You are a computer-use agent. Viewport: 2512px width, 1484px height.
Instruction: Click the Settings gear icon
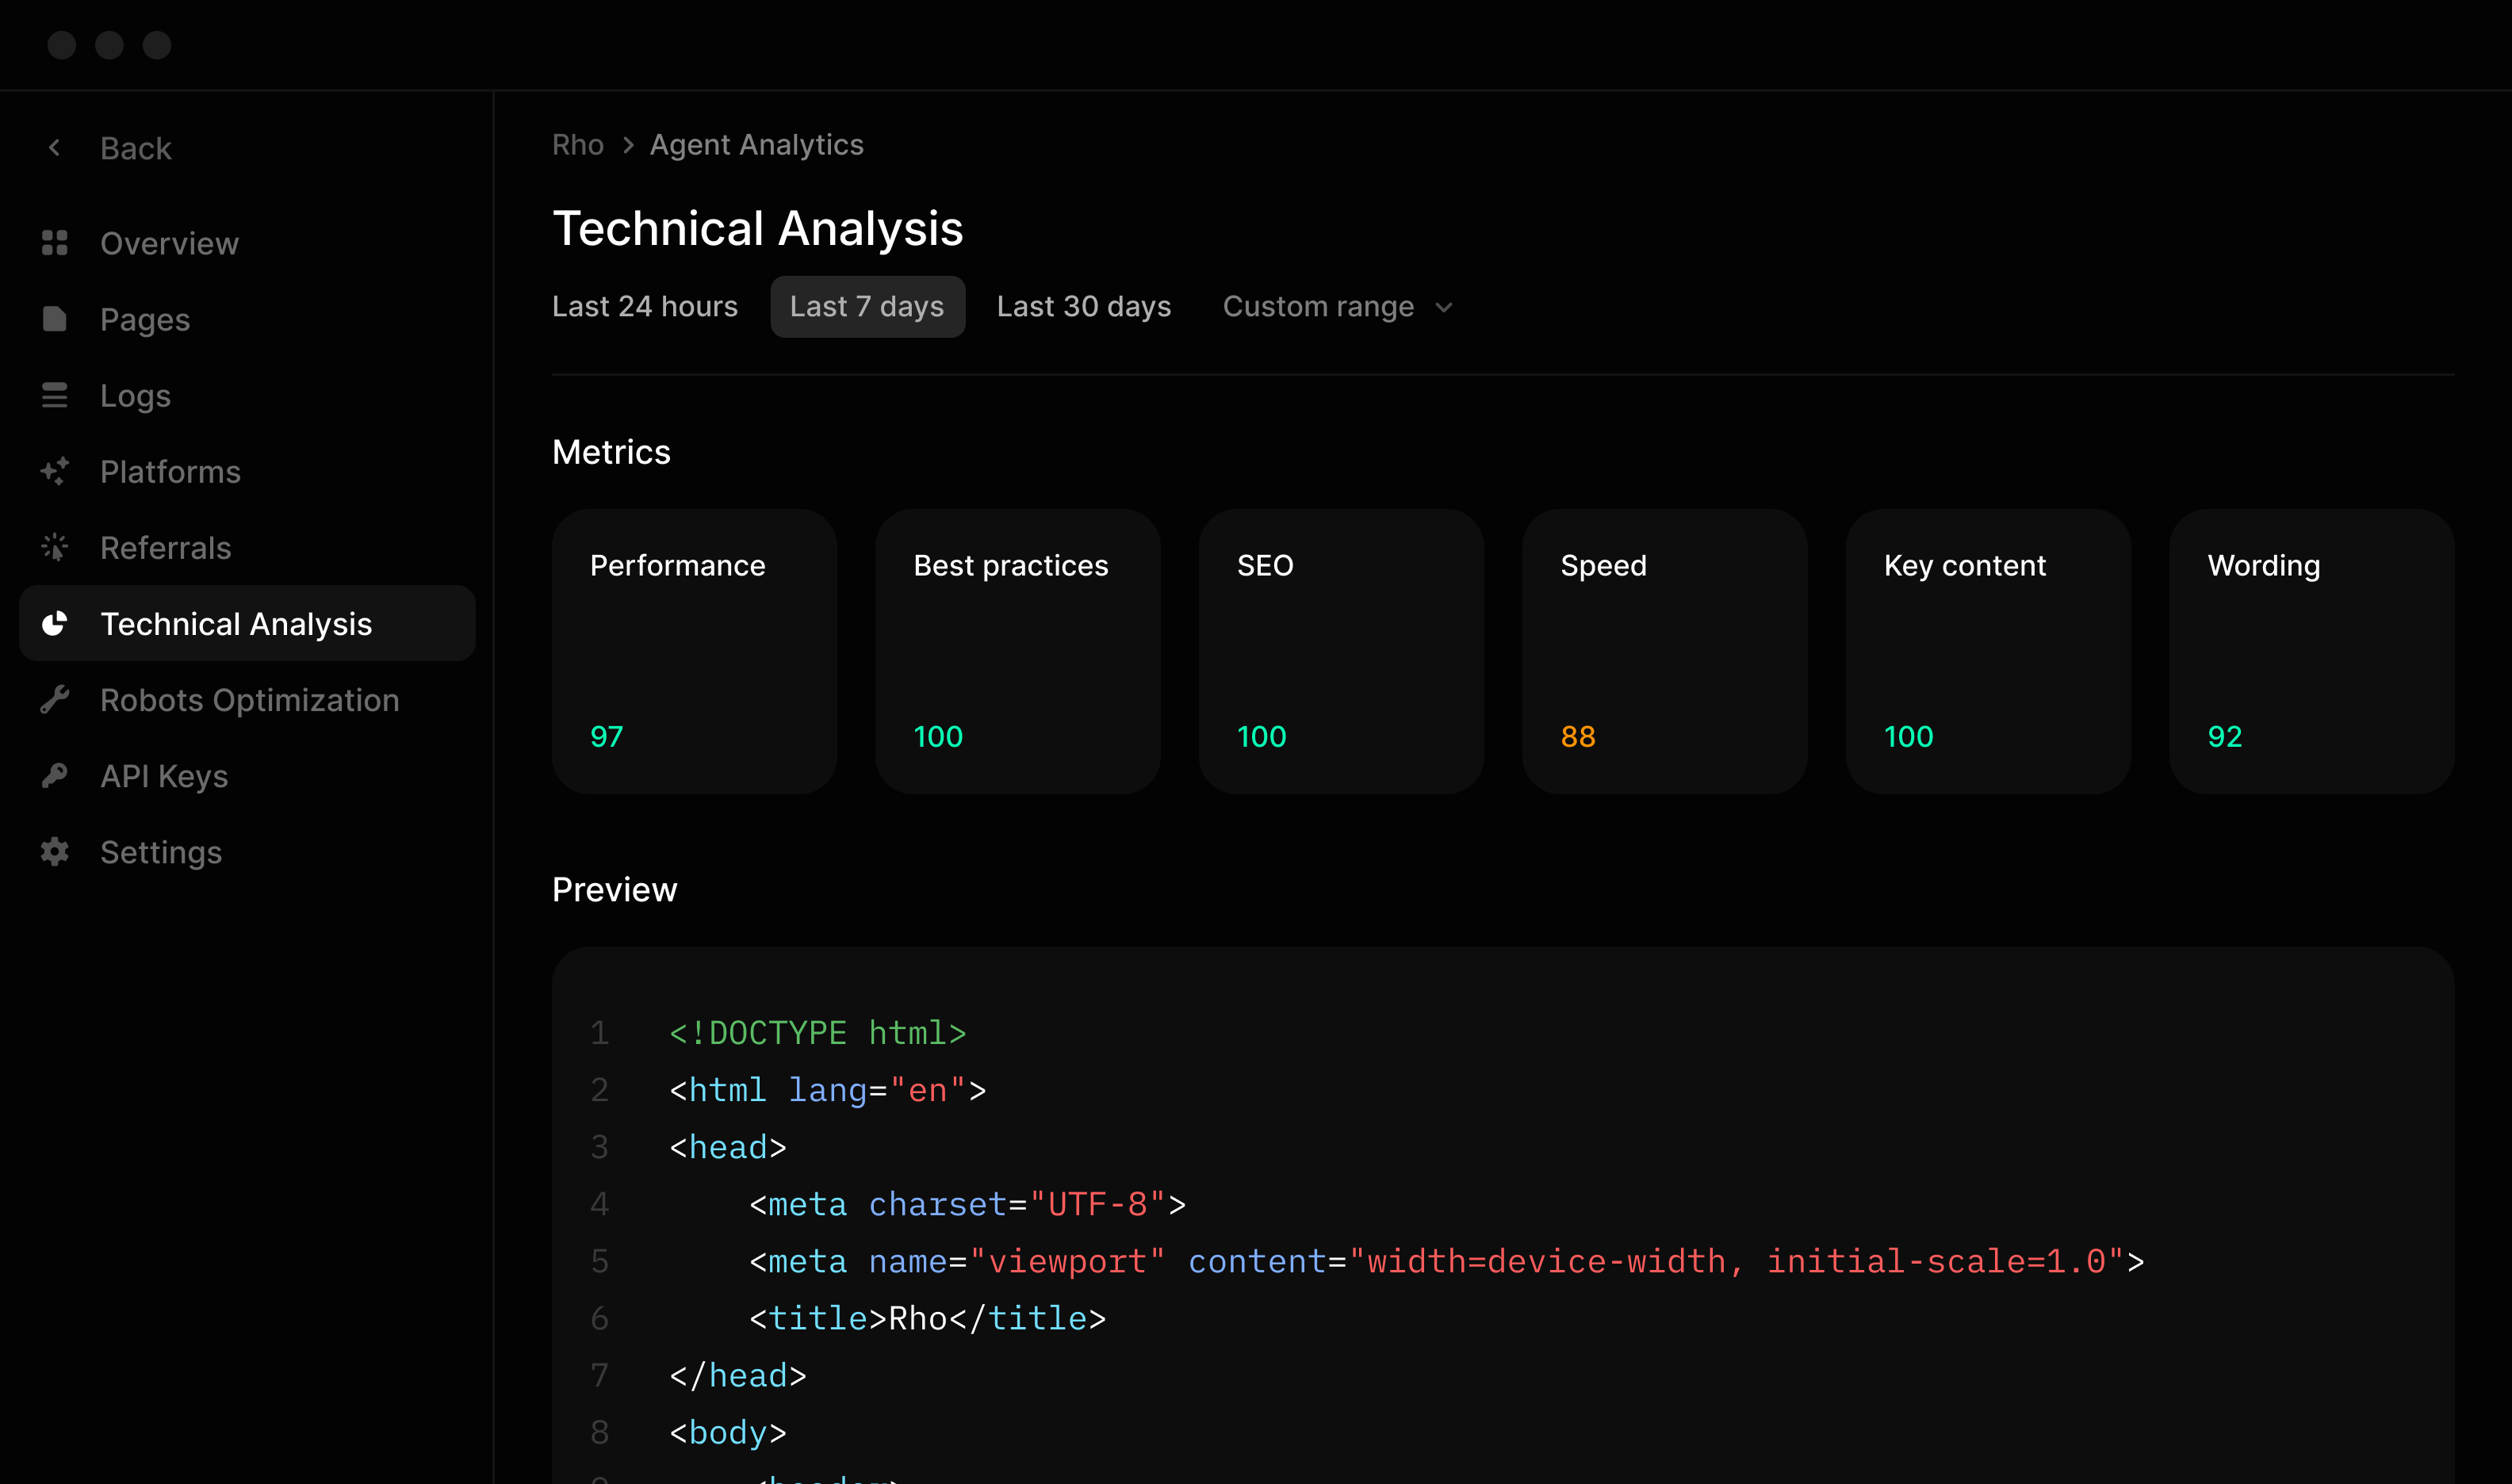53,853
